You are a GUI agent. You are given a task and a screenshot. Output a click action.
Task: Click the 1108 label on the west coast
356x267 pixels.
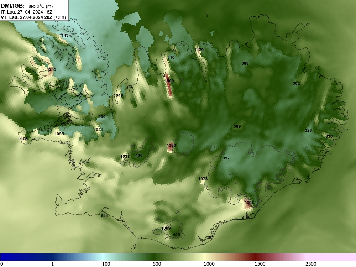tap(23, 139)
